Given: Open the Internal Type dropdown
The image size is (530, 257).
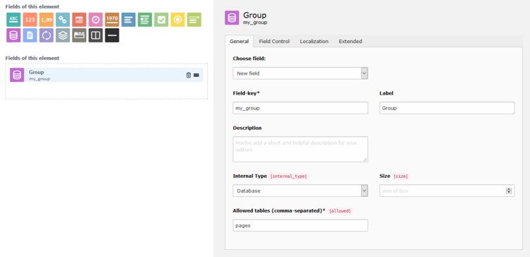Looking at the screenshot, I should (300, 191).
